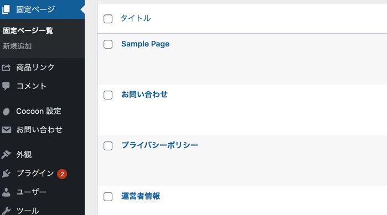
Task: Click the プラグイン plug icon
Action: click(6, 174)
